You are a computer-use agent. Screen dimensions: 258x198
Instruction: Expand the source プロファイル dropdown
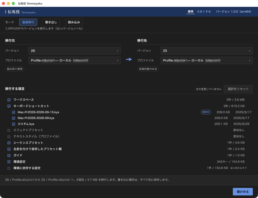point(74,60)
